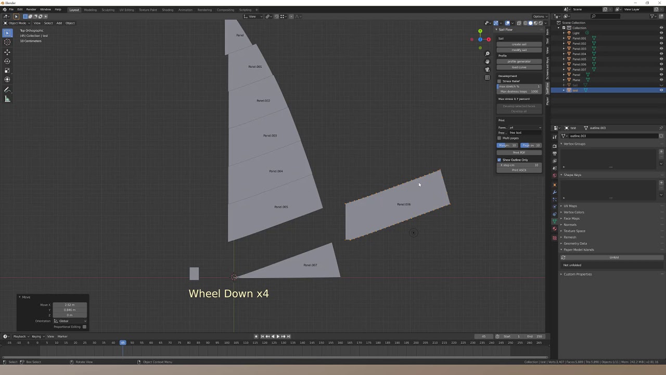666x375 pixels.
Task: Select the Move tool
Action: tap(7, 52)
